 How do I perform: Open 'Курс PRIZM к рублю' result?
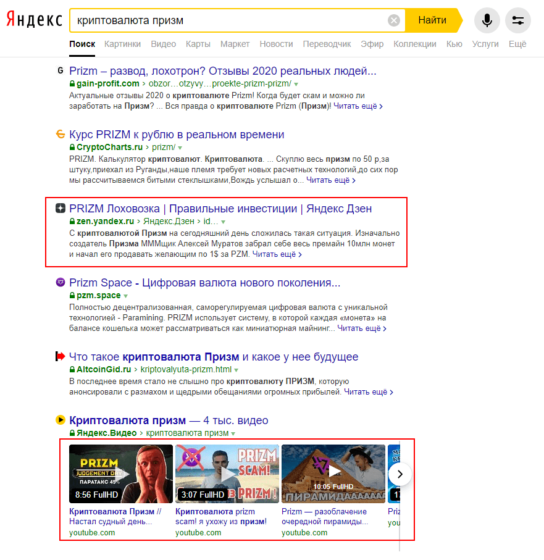(177, 134)
